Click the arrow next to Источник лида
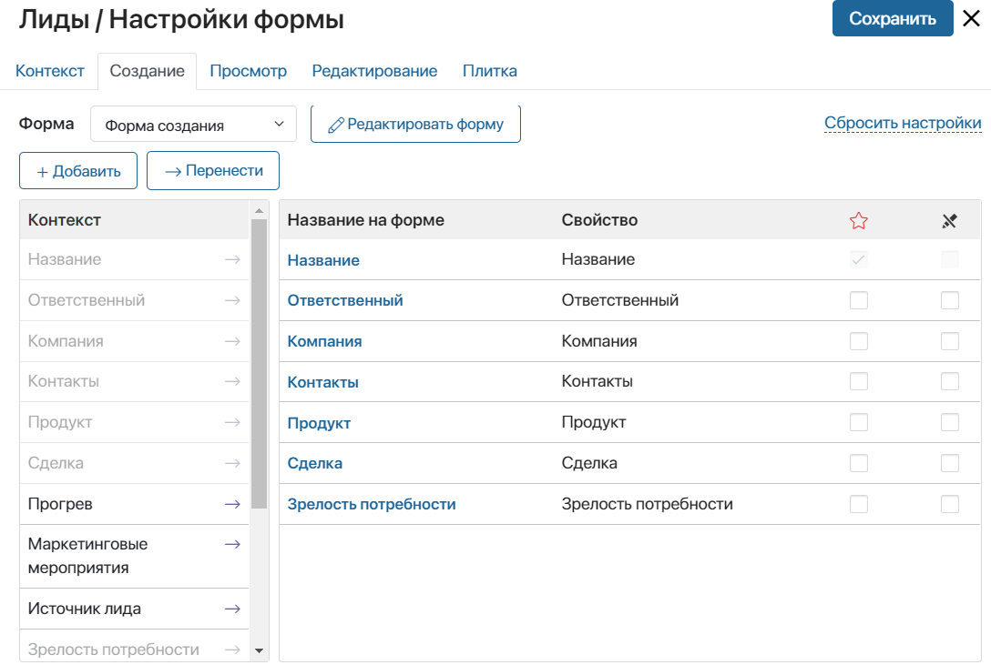Image resolution: width=991 pixels, height=665 pixels. [x=232, y=609]
